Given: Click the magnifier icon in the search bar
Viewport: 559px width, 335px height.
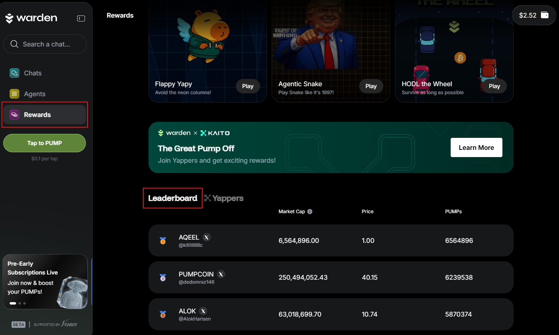Looking at the screenshot, I should point(14,44).
